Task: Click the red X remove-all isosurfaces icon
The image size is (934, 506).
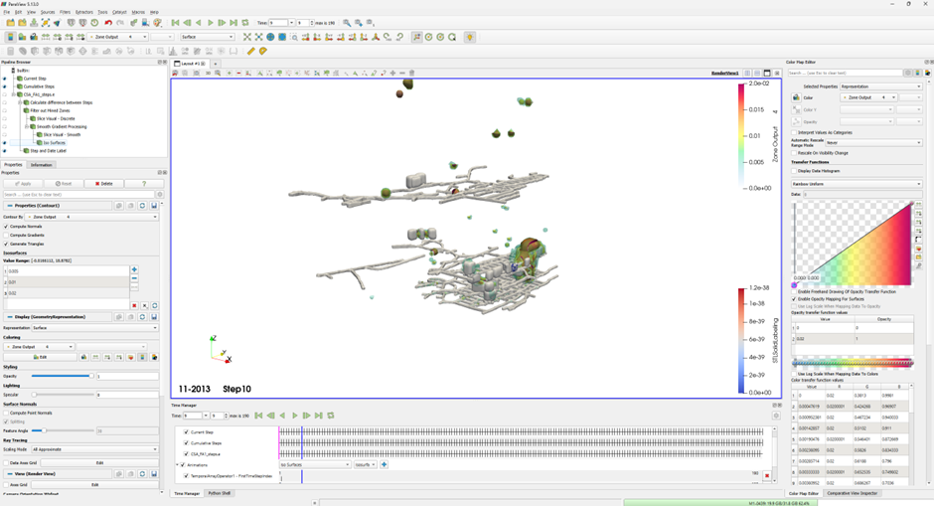Action: pyautogui.click(x=134, y=305)
